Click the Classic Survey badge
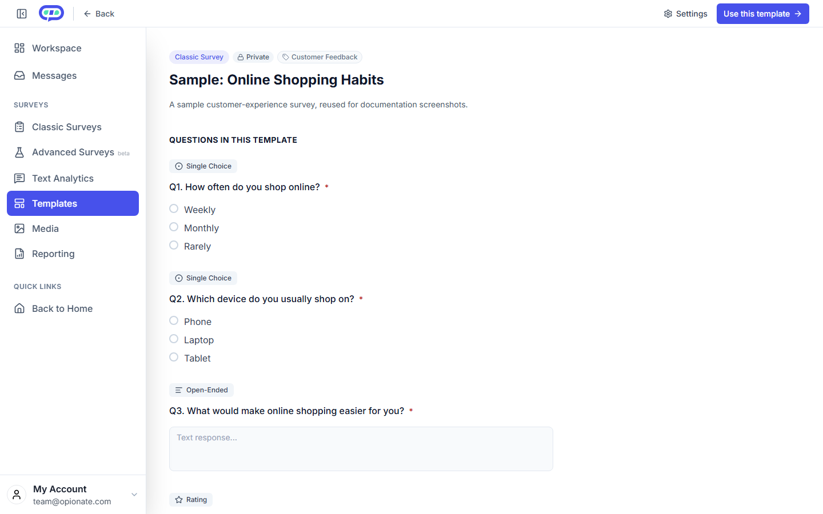The image size is (823, 514). pyautogui.click(x=199, y=57)
